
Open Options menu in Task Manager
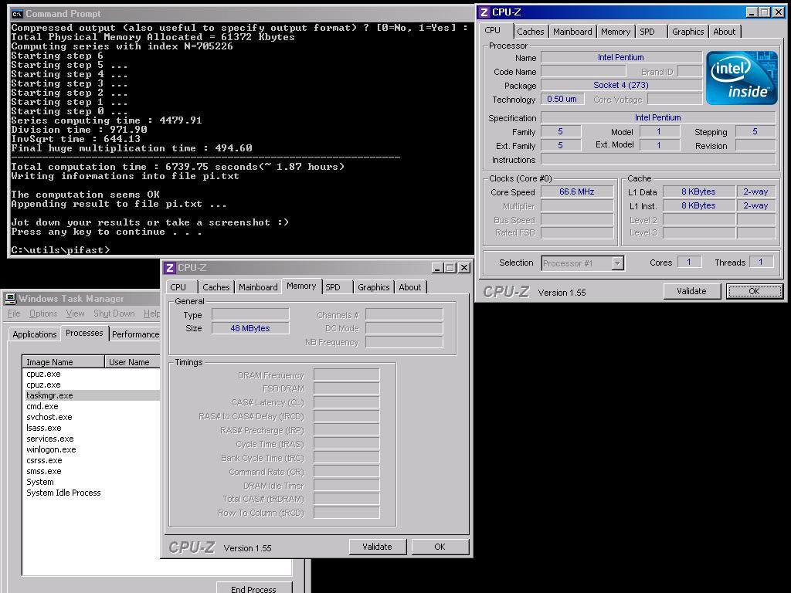pos(43,313)
